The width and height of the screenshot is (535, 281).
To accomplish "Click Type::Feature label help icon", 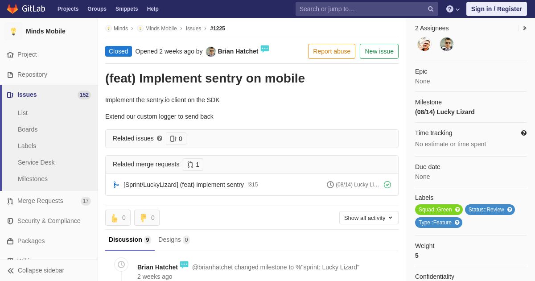I will click(x=457, y=223).
